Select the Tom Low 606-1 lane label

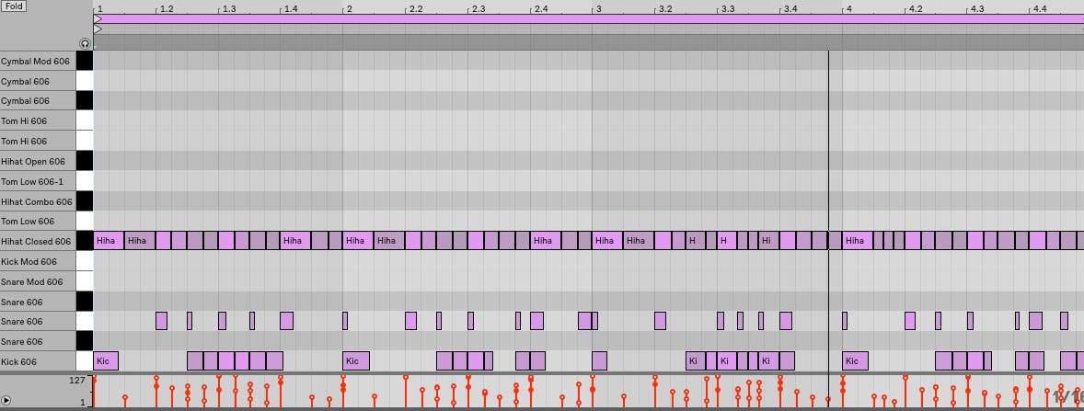coord(37,182)
